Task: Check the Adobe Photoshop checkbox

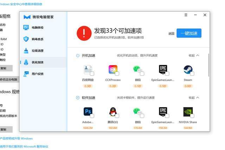Action: 92,116
